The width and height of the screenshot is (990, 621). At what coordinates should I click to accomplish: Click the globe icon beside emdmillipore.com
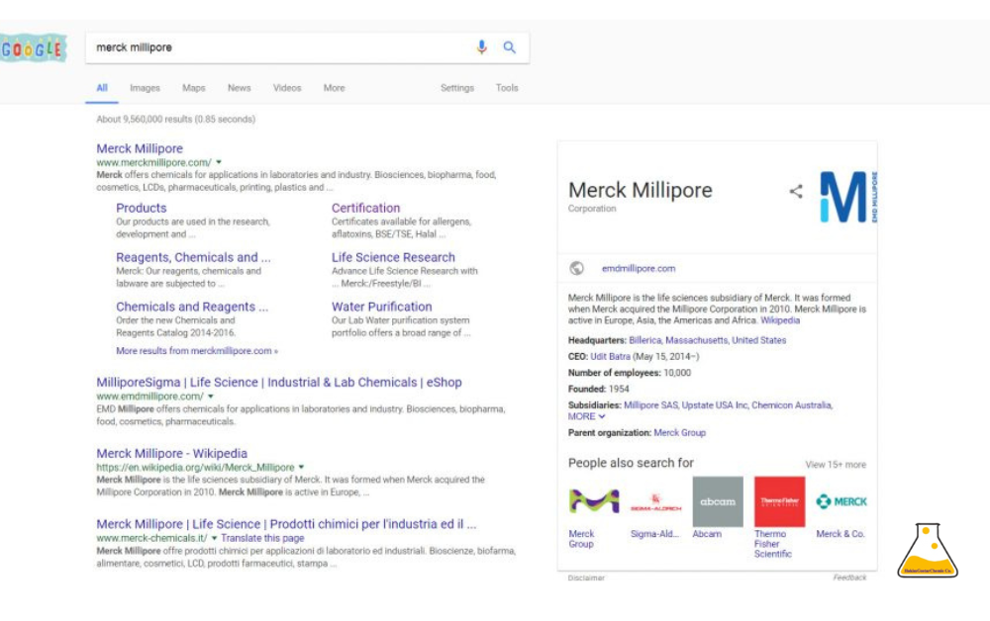[576, 268]
